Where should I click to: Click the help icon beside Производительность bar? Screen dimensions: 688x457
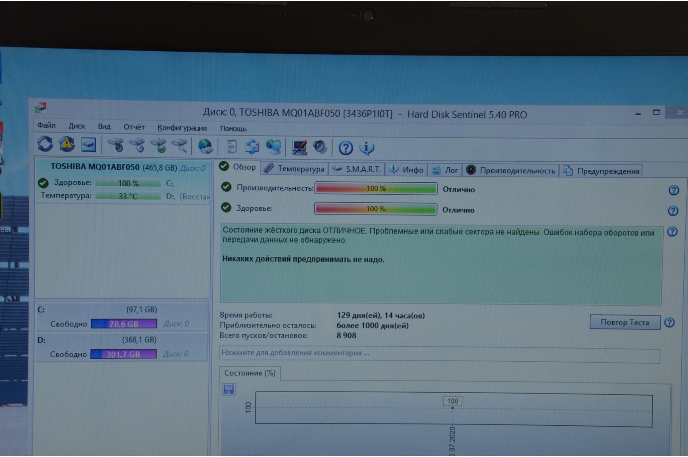tap(674, 190)
